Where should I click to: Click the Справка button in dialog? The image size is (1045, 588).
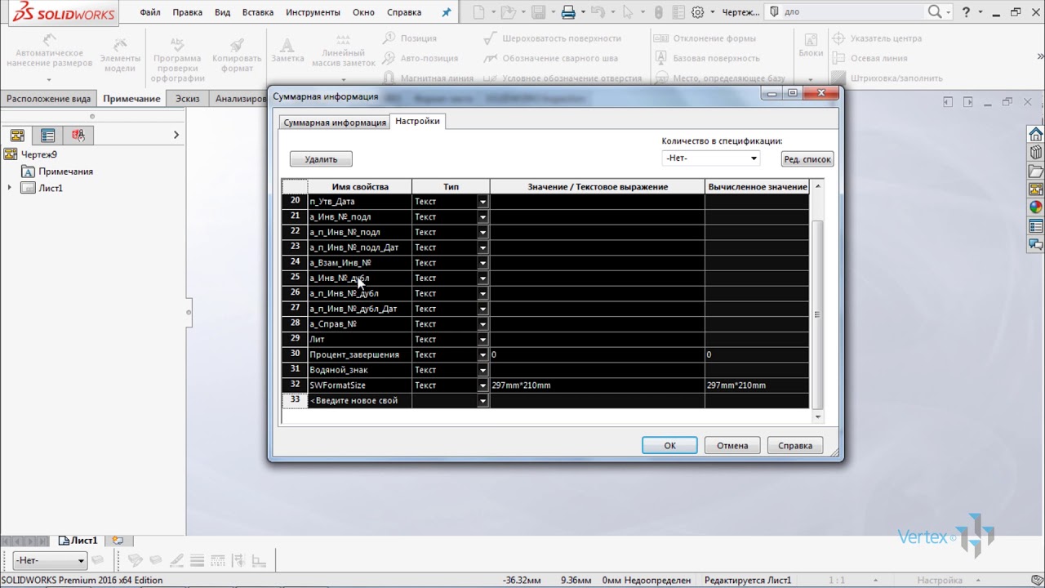pyautogui.click(x=795, y=445)
